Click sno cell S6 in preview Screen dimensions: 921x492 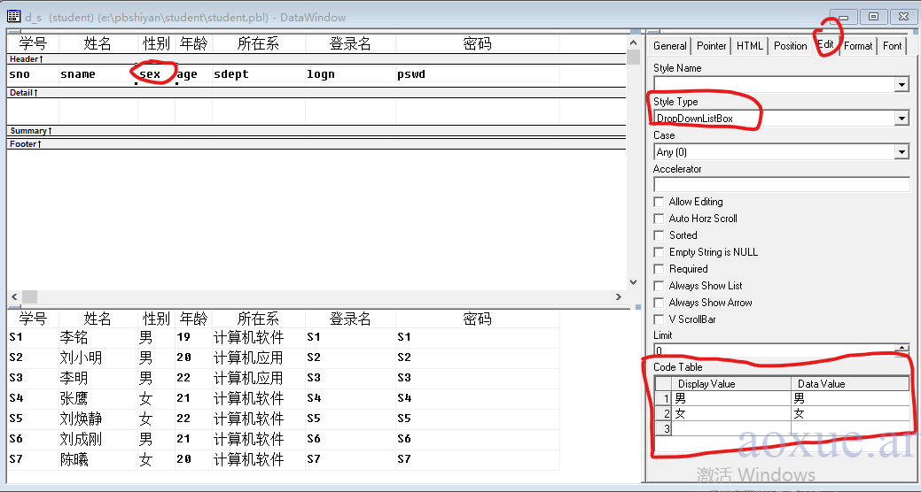coord(16,439)
